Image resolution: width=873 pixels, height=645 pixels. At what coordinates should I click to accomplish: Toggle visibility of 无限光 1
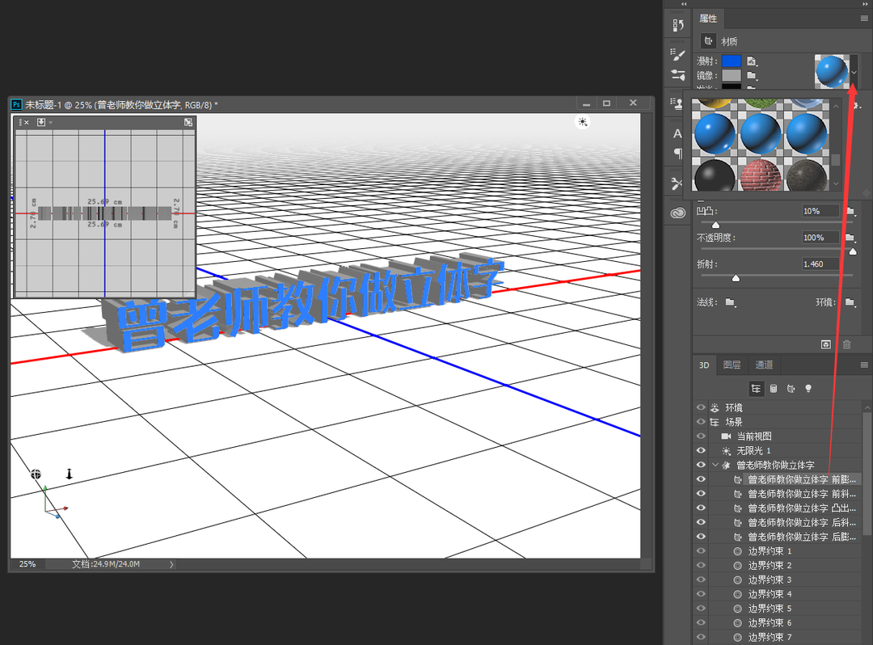(701, 450)
